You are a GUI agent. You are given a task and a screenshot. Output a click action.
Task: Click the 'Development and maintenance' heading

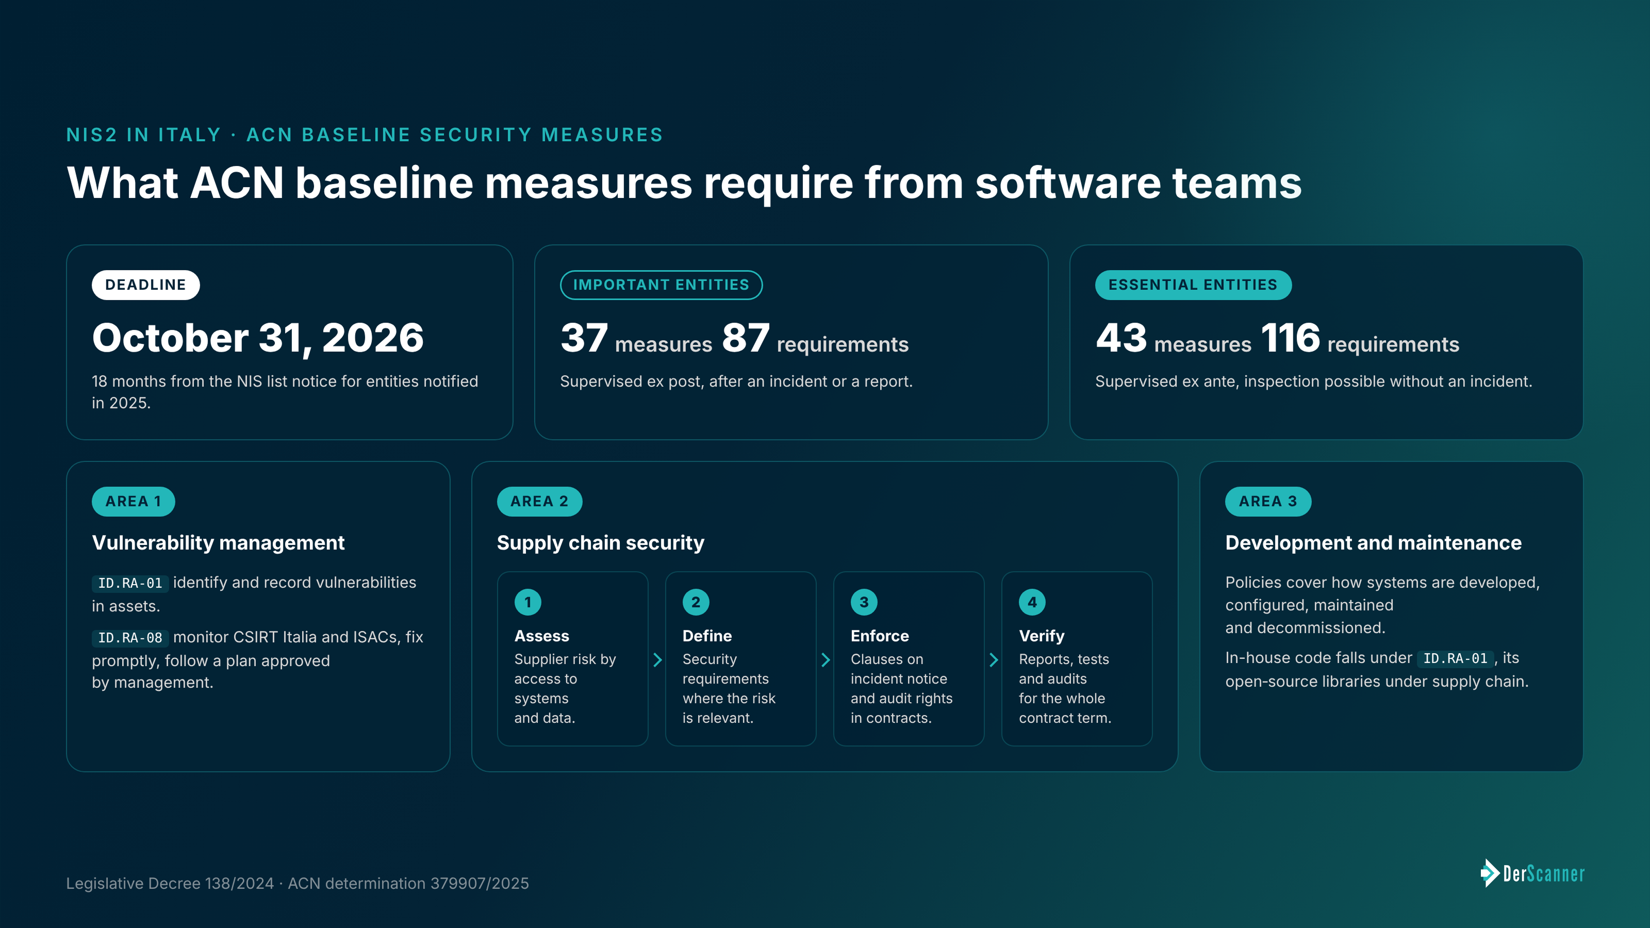(x=1373, y=542)
